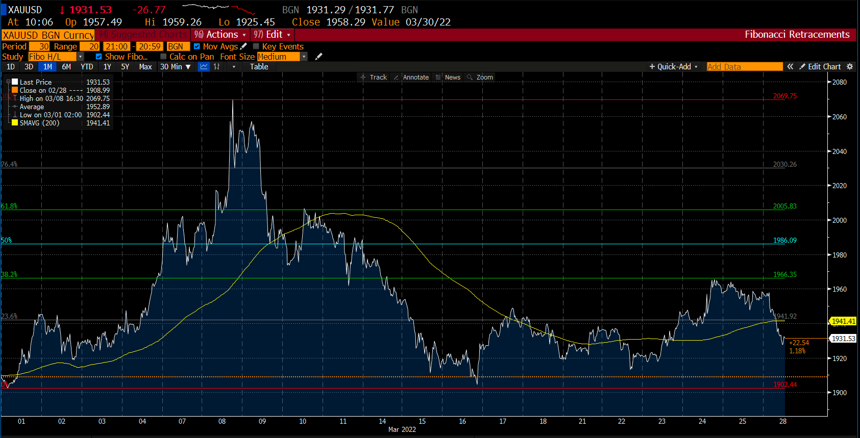
Task: Click the Edit Chart button
Action: click(820, 67)
